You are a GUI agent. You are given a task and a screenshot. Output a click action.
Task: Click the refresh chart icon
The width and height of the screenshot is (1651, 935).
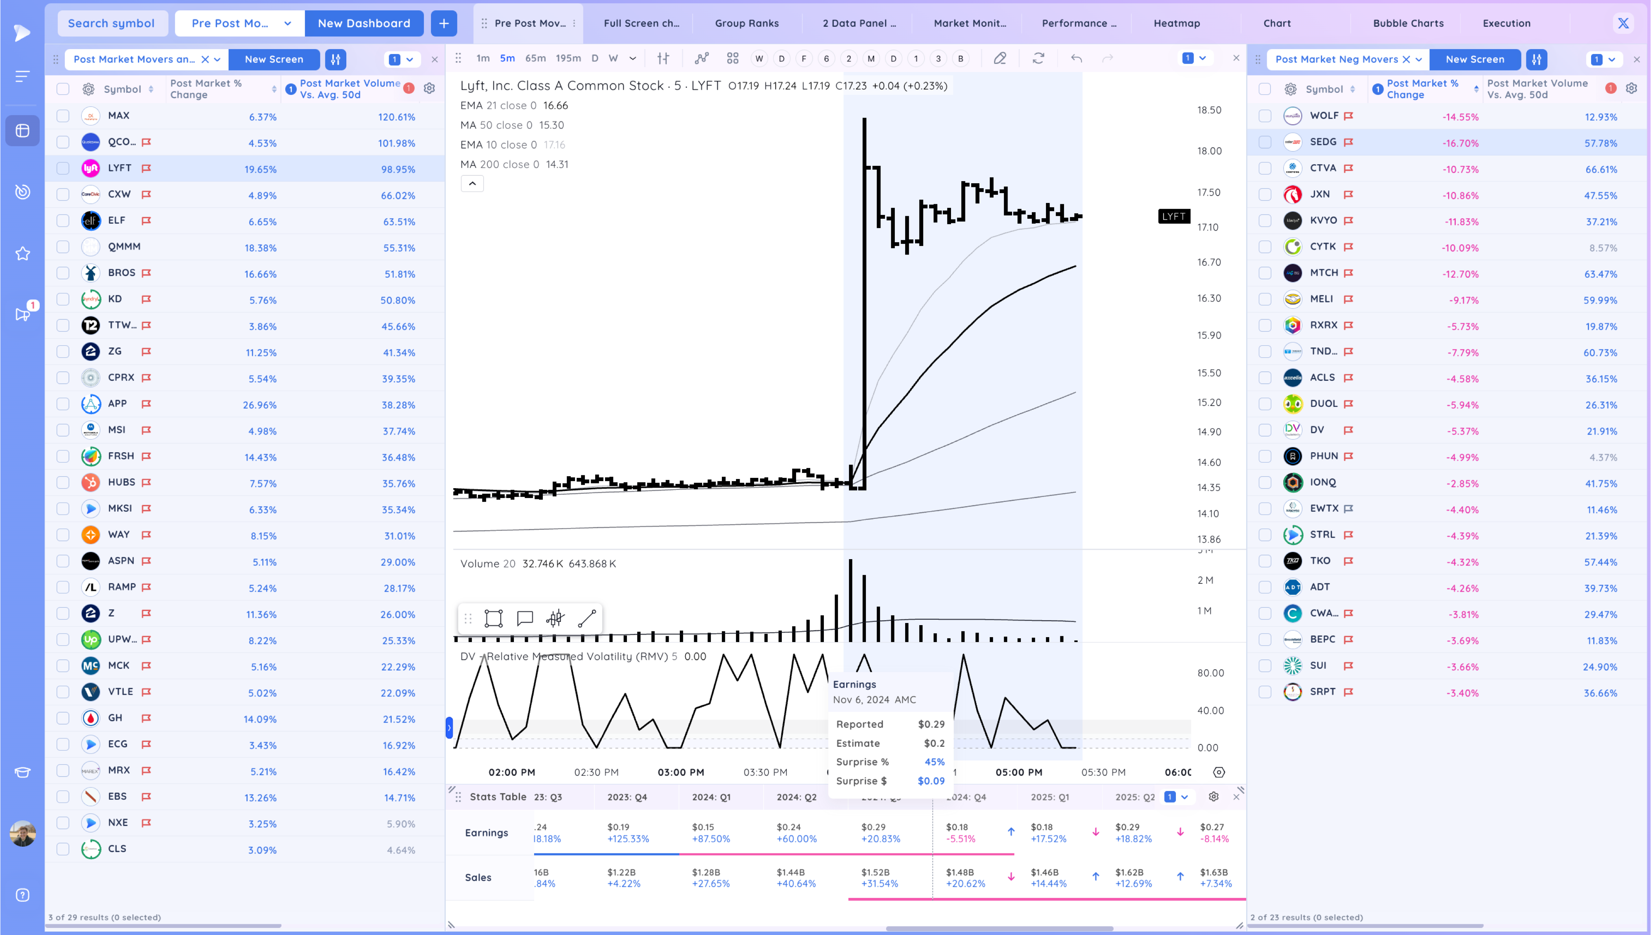tap(1038, 59)
